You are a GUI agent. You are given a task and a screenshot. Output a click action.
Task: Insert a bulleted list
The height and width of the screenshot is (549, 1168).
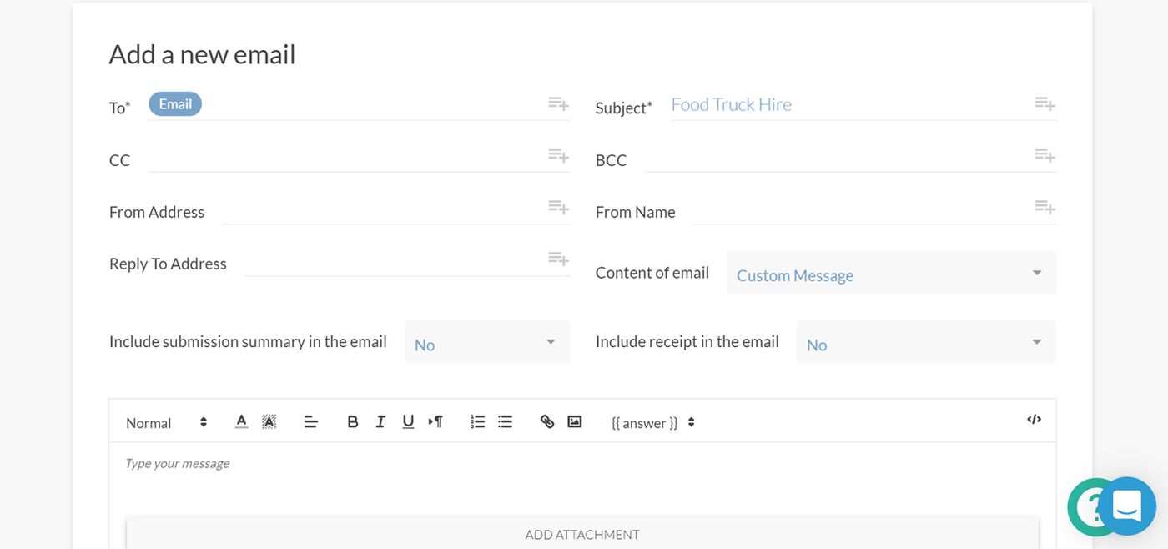tap(505, 422)
